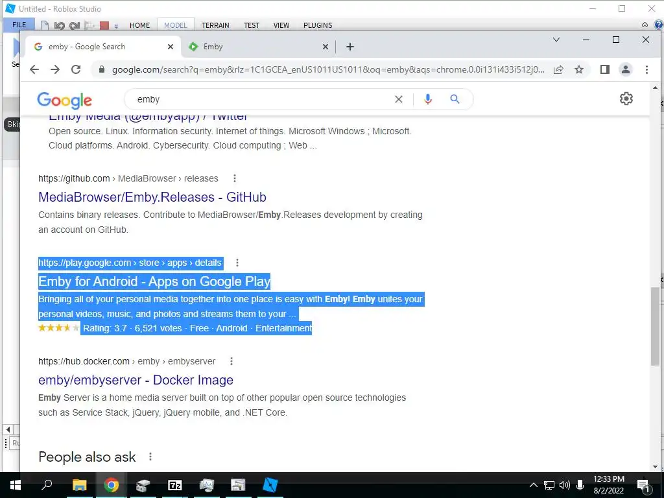
Task: Collapse the Roblox Studio ribbon
Action: pos(645,25)
